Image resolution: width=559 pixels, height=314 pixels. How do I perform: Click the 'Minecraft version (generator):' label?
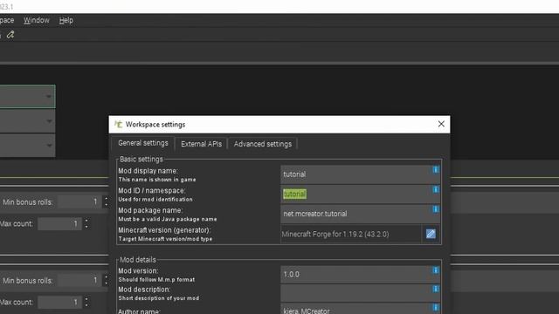point(164,230)
